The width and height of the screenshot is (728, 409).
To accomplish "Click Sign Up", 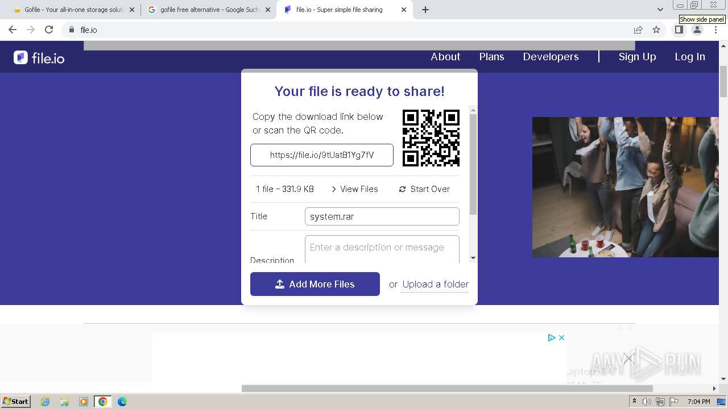I will coord(637,57).
